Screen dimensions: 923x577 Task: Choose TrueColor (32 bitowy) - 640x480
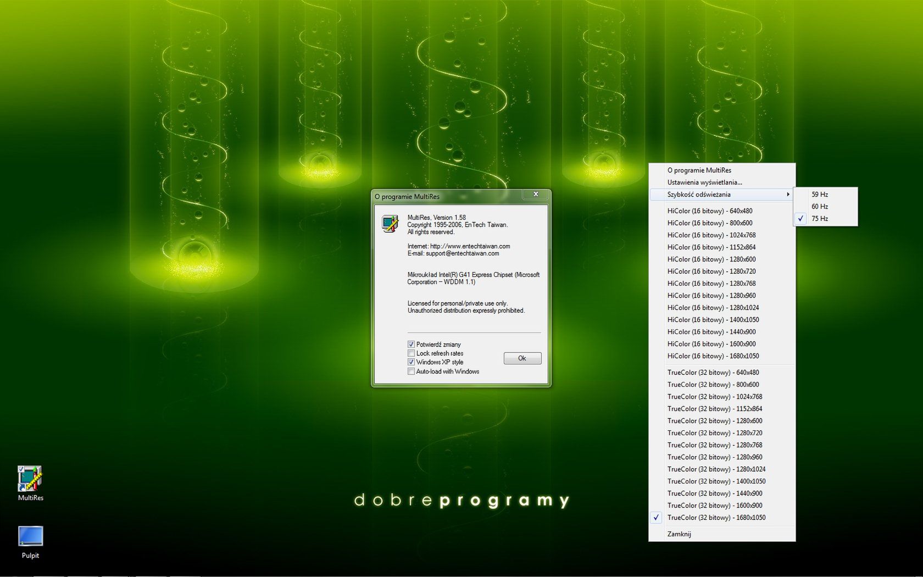pyautogui.click(x=722, y=373)
